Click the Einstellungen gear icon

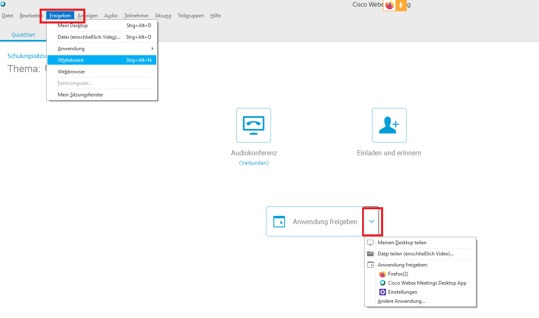382,292
